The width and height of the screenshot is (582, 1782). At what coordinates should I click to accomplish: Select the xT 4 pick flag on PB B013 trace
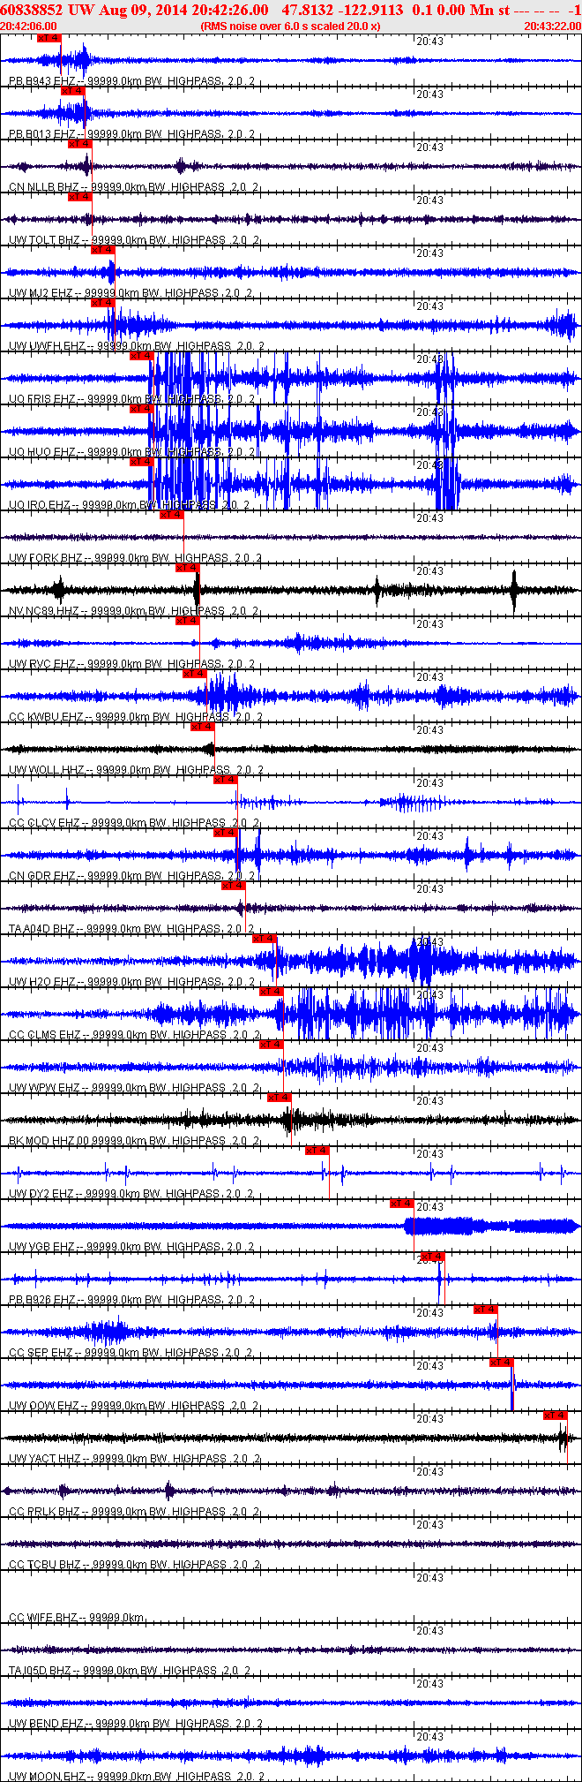[x=72, y=91]
